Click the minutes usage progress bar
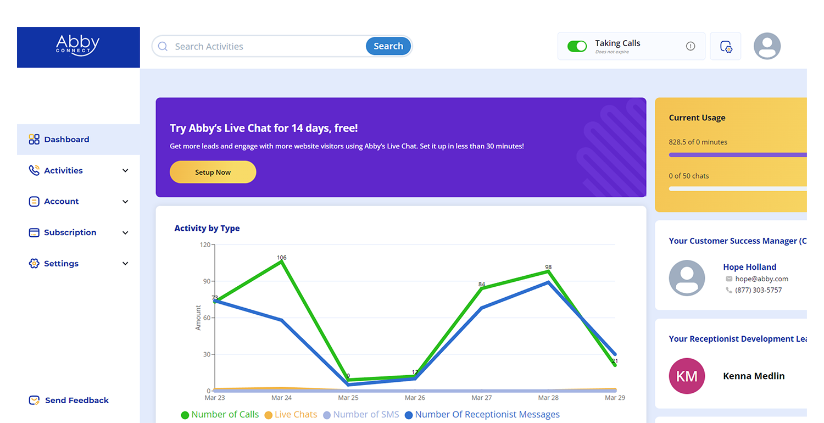This screenshot has height=423, width=824. (737, 155)
